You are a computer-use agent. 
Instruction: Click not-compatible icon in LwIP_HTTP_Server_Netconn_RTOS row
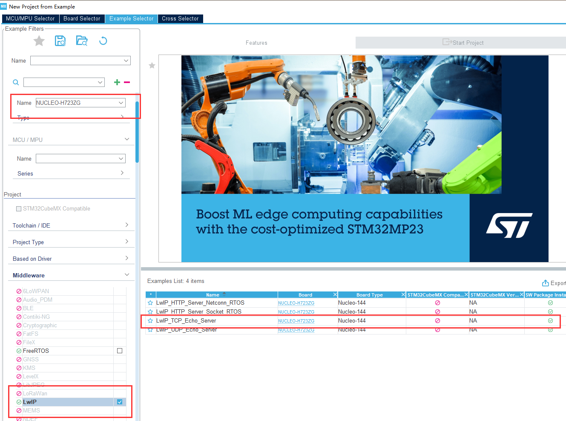click(437, 303)
